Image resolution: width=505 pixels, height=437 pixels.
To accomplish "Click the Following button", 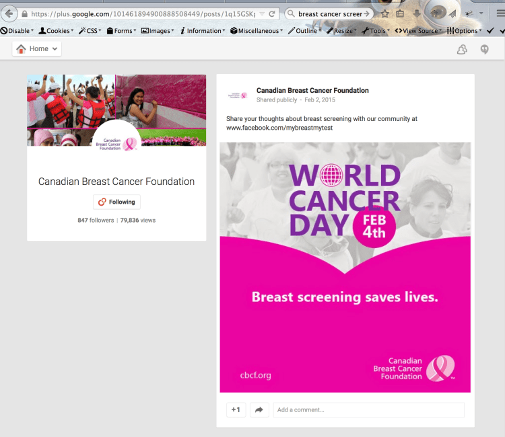I will pyautogui.click(x=116, y=202).
